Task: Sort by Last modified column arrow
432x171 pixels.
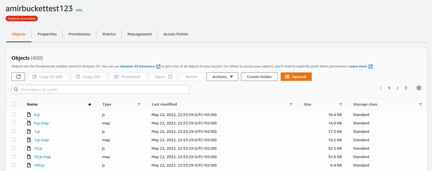Action: (x=291, y=104)
